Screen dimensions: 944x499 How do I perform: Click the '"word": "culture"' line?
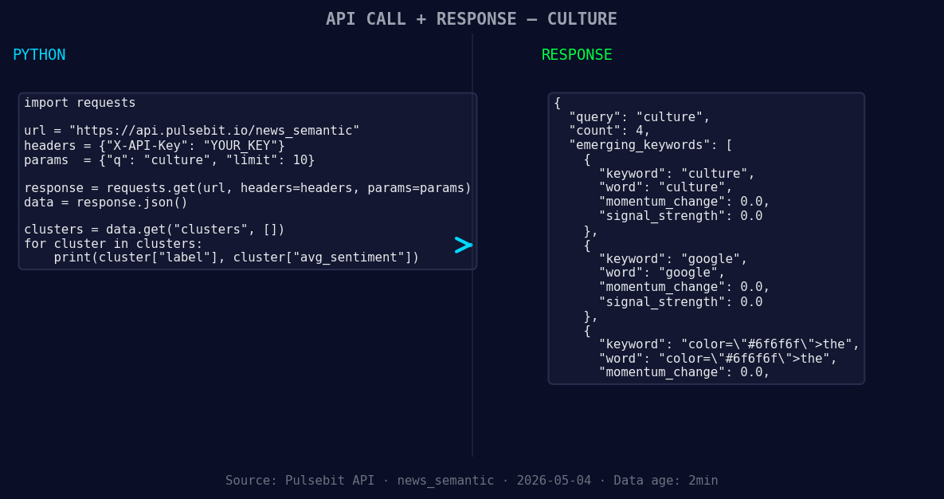pyautogui.click(x=666, y=187)
